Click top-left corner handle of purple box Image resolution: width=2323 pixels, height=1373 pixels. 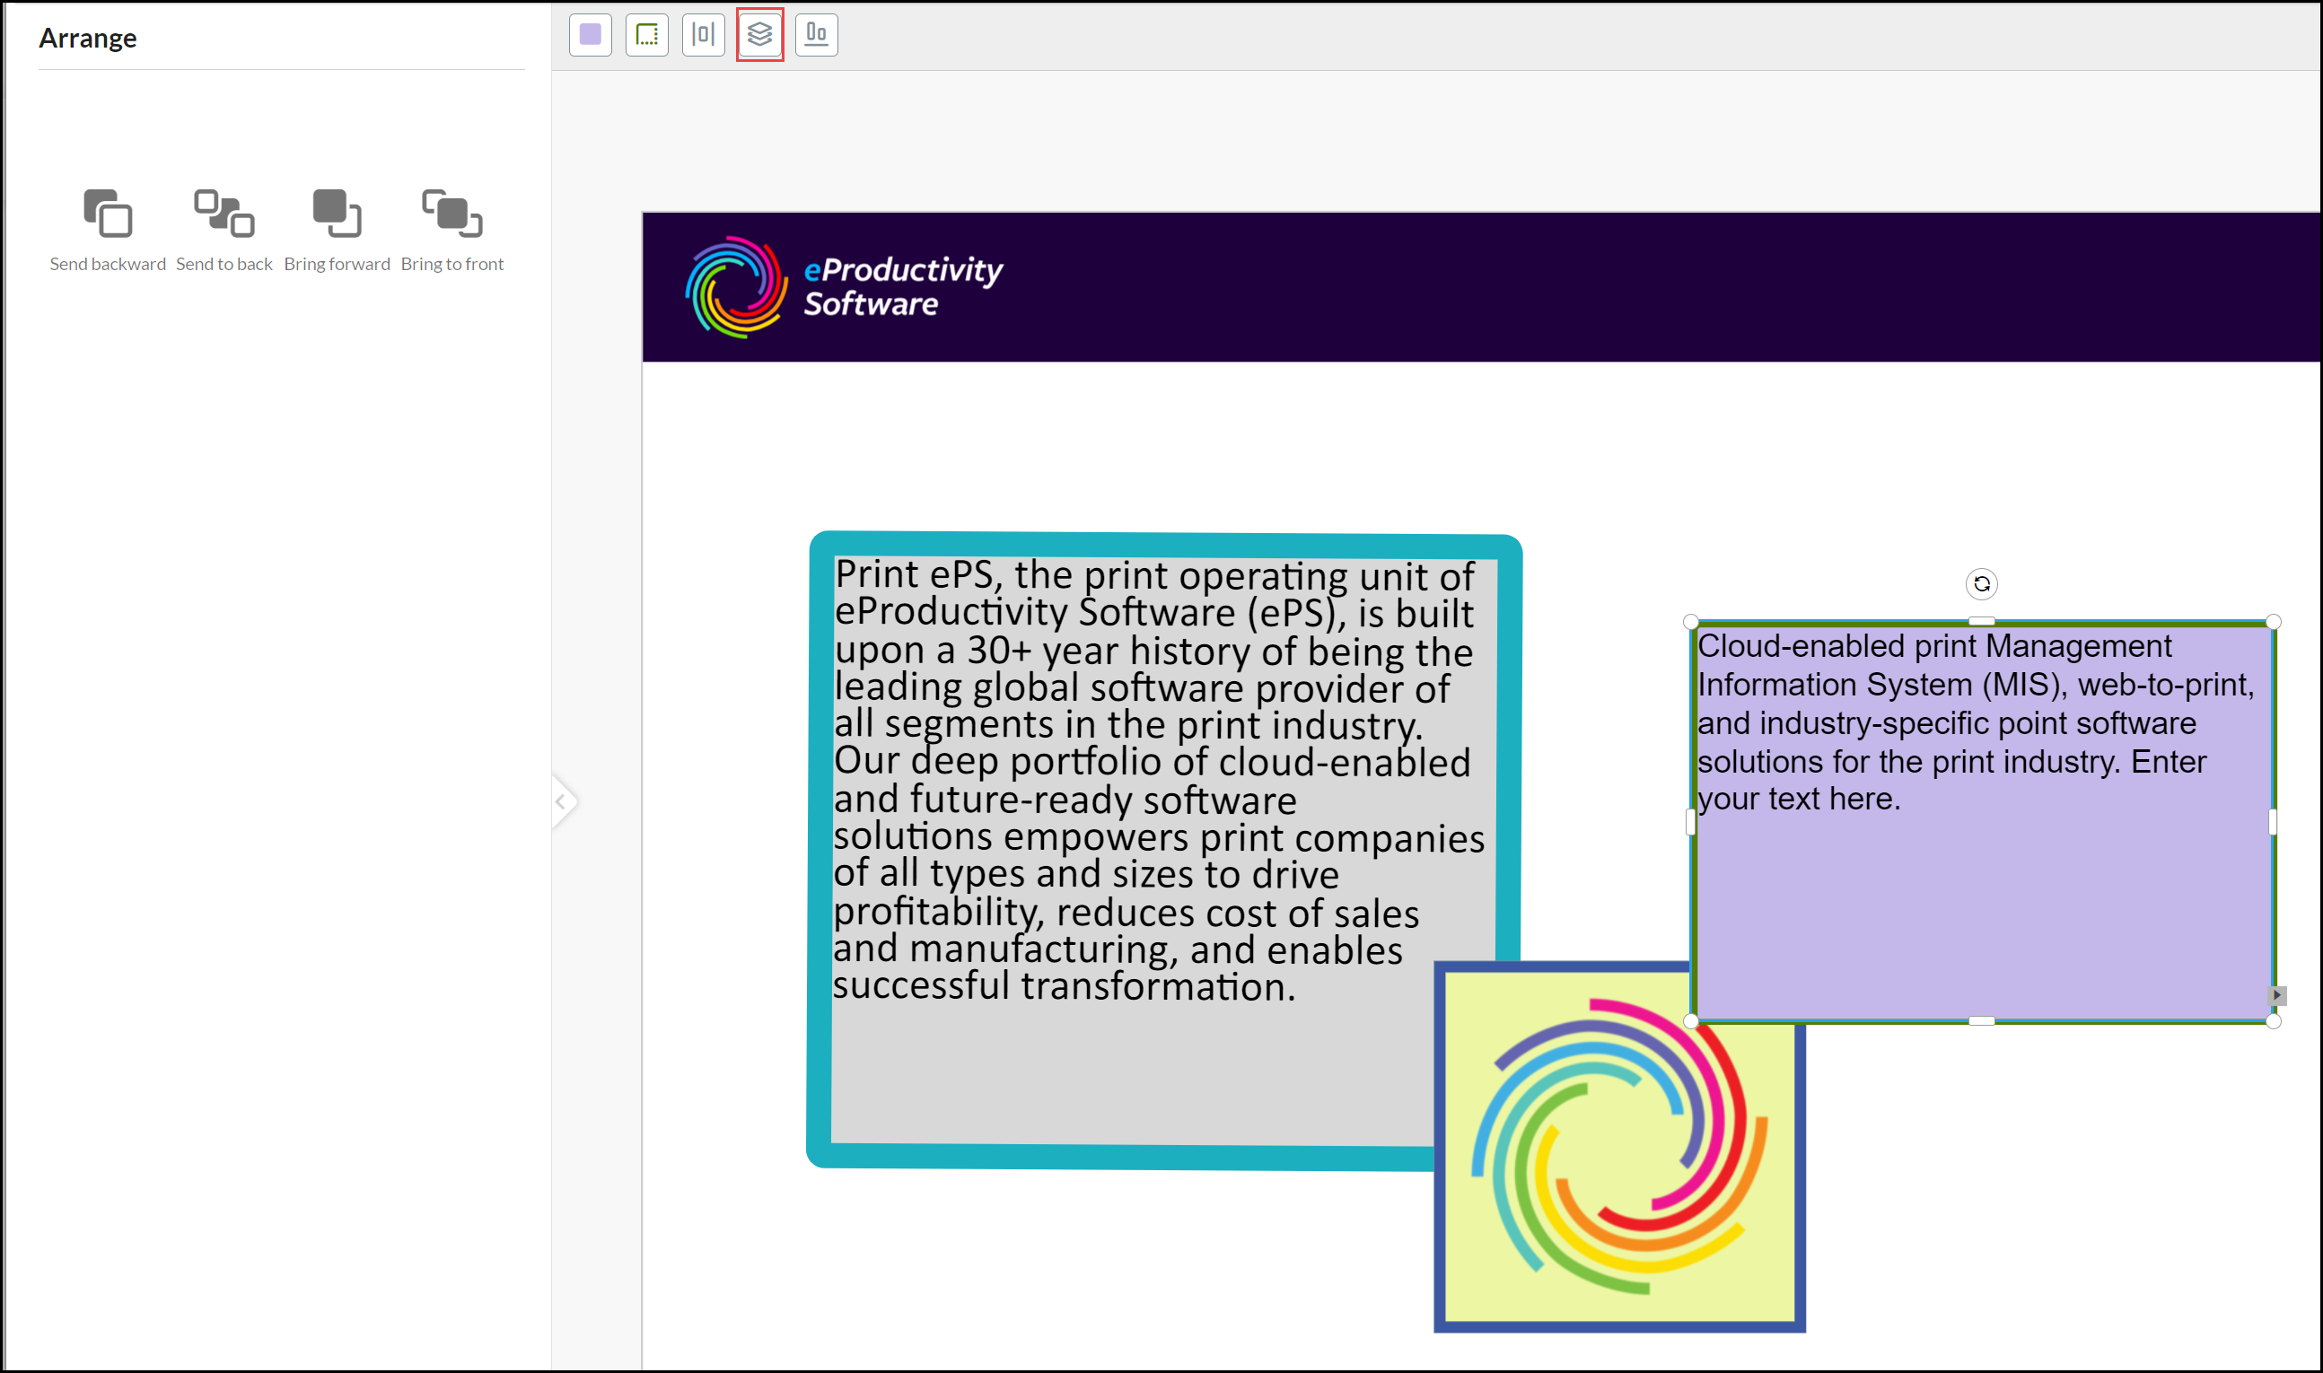point(1690,622)
